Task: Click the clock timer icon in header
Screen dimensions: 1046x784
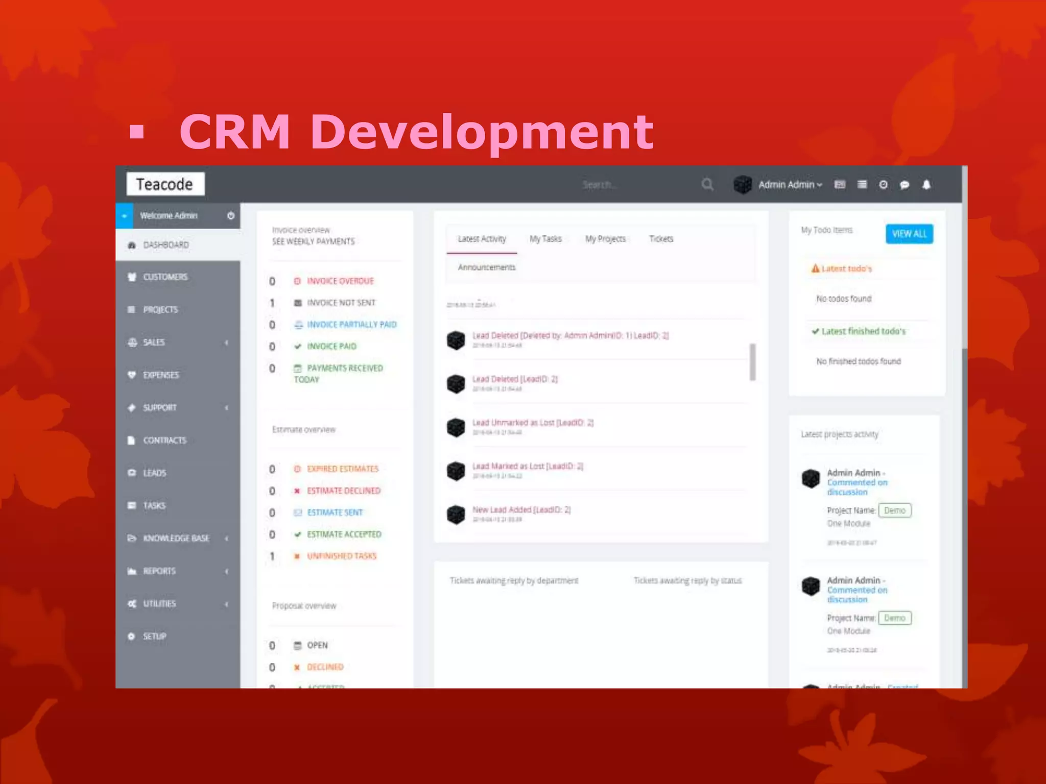Action: point(883,185)
